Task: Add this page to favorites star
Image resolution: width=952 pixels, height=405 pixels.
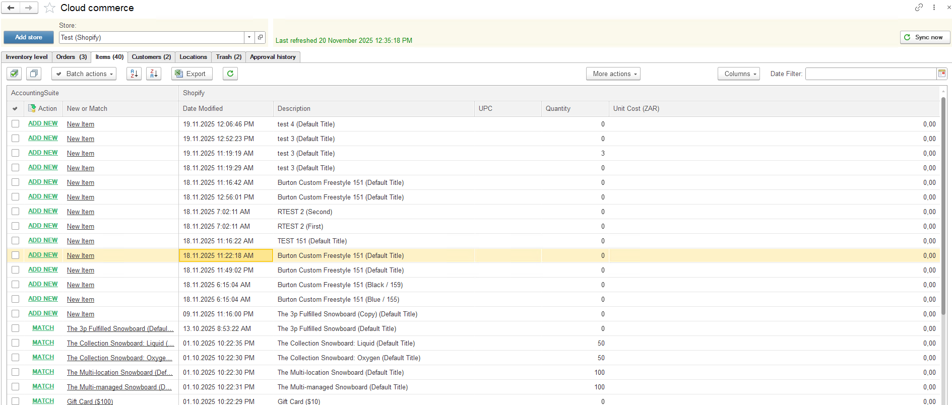Action: click(x=49, y=8)
